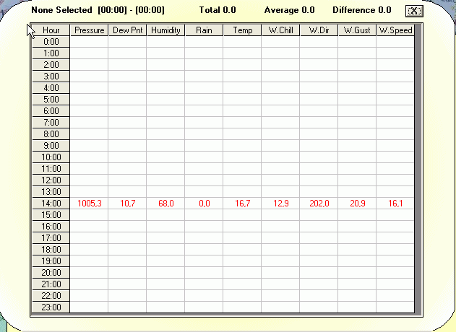Select the 14:00 row header

pyautogui.click(x=51, y=204)
